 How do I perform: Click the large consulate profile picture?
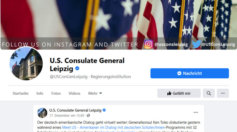[x=26, y=63]
